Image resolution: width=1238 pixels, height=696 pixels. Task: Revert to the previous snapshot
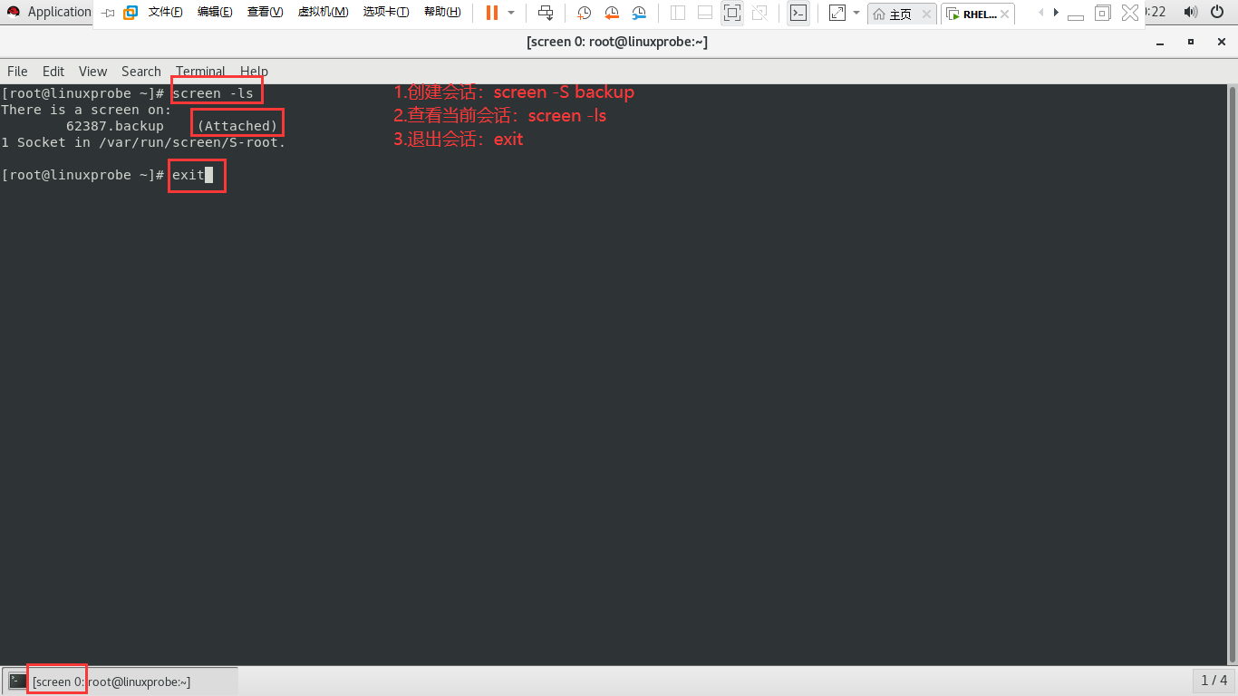612,13
